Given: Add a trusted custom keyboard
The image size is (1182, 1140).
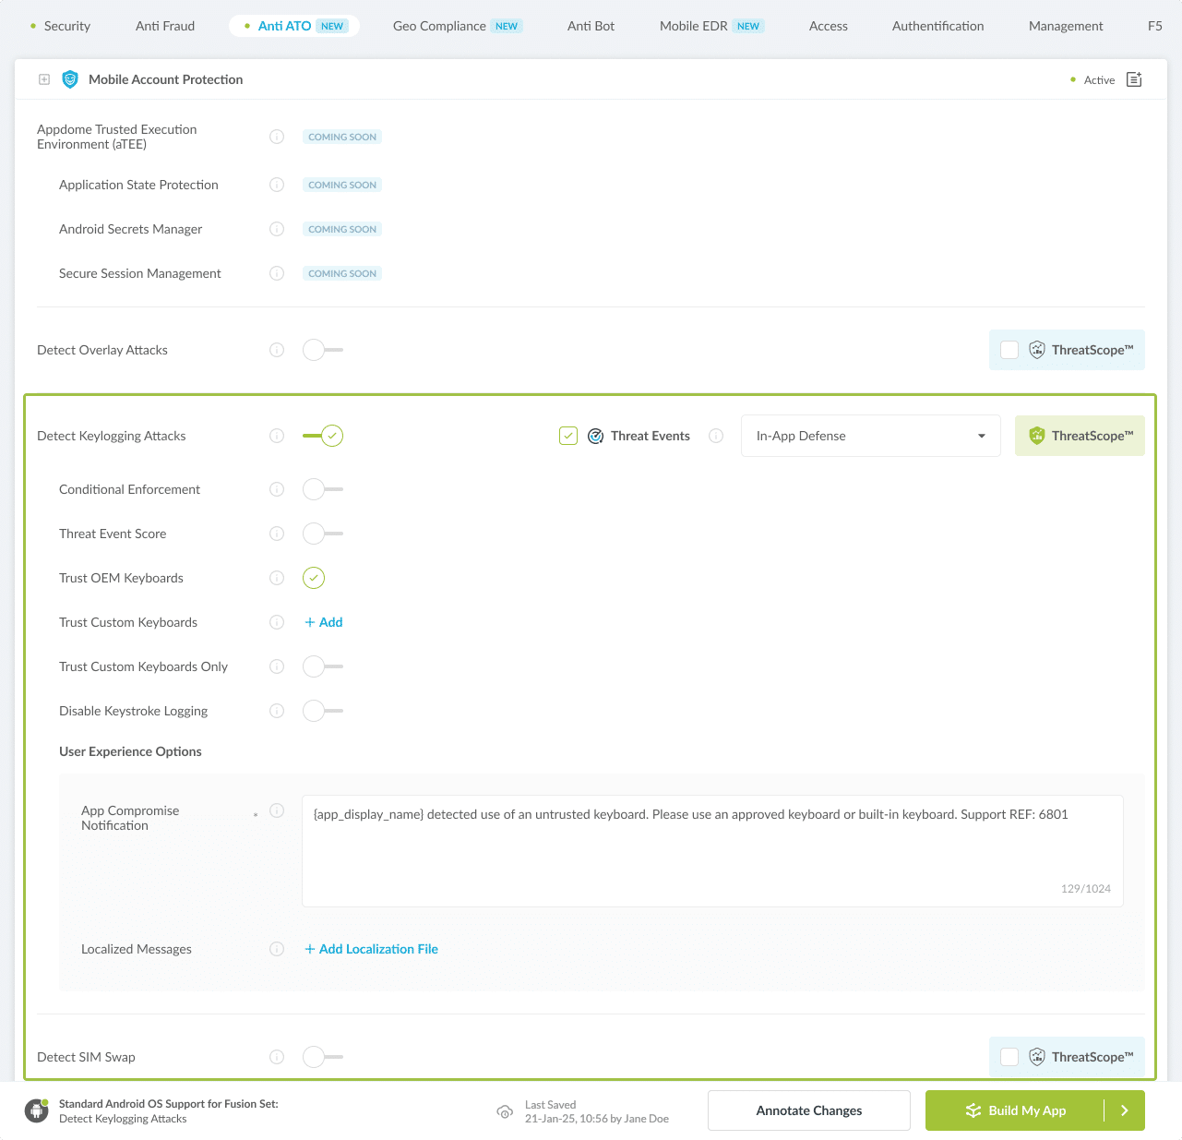Looking at the screenshot, I should [324, 622].
